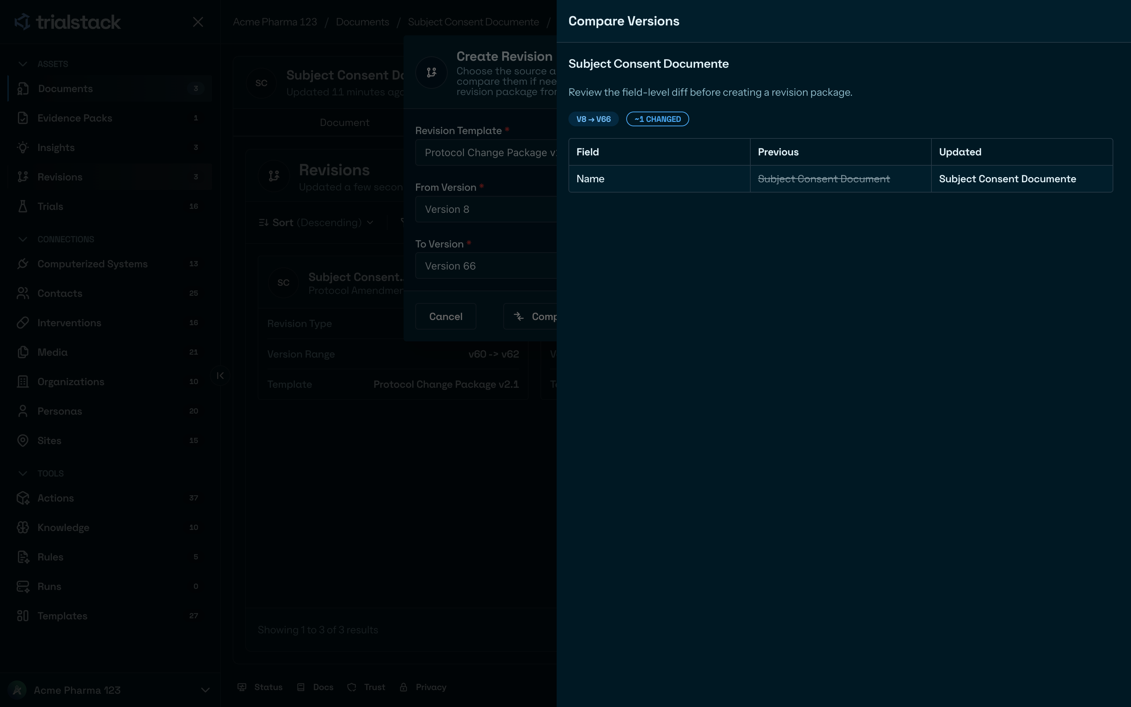Click the Media files icon
Image resolution: width=1131 pixels, height=707 pixels.
pyautogui.click(x=23, y=352)
